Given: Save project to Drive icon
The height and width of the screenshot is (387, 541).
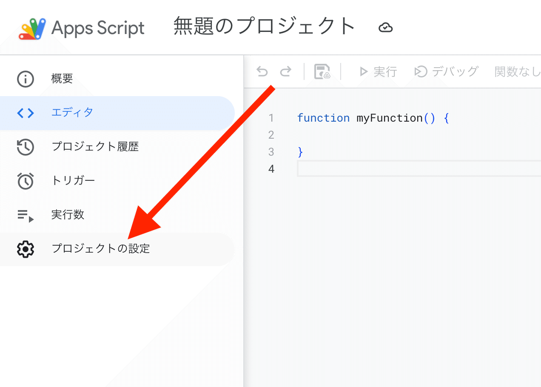Looking at the screenshot, I should click(322, 72).
